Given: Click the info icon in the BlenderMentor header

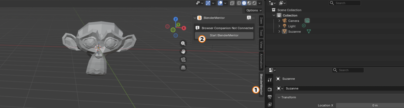Looking at the screenshot, I should tap(249, 18).
